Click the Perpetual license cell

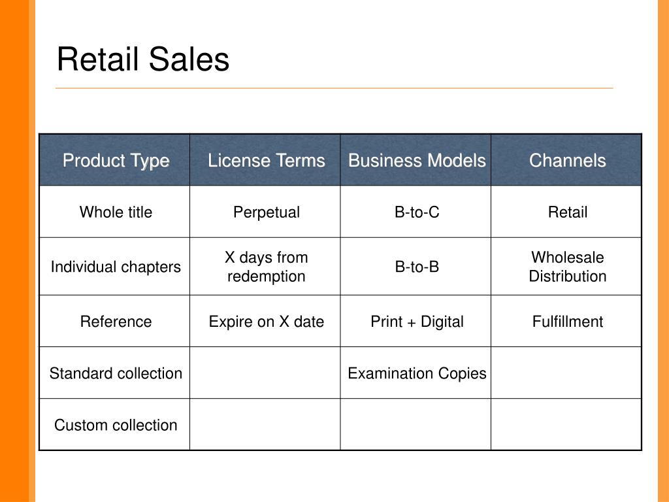[265, 212]
